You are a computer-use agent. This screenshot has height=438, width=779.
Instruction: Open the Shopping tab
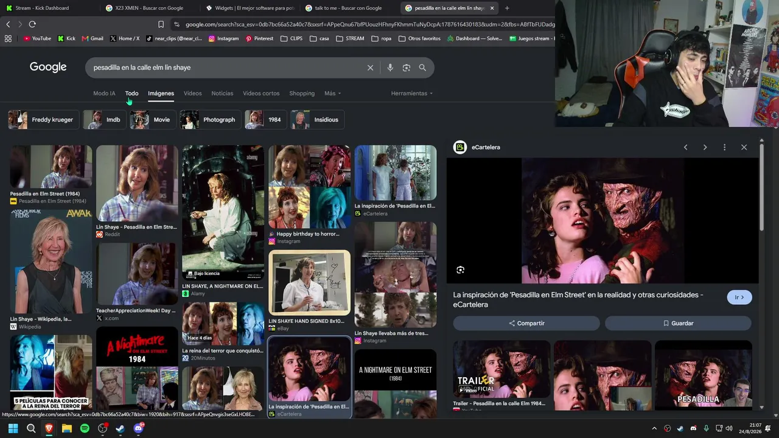pyautogui.click(x=302, y=93)
